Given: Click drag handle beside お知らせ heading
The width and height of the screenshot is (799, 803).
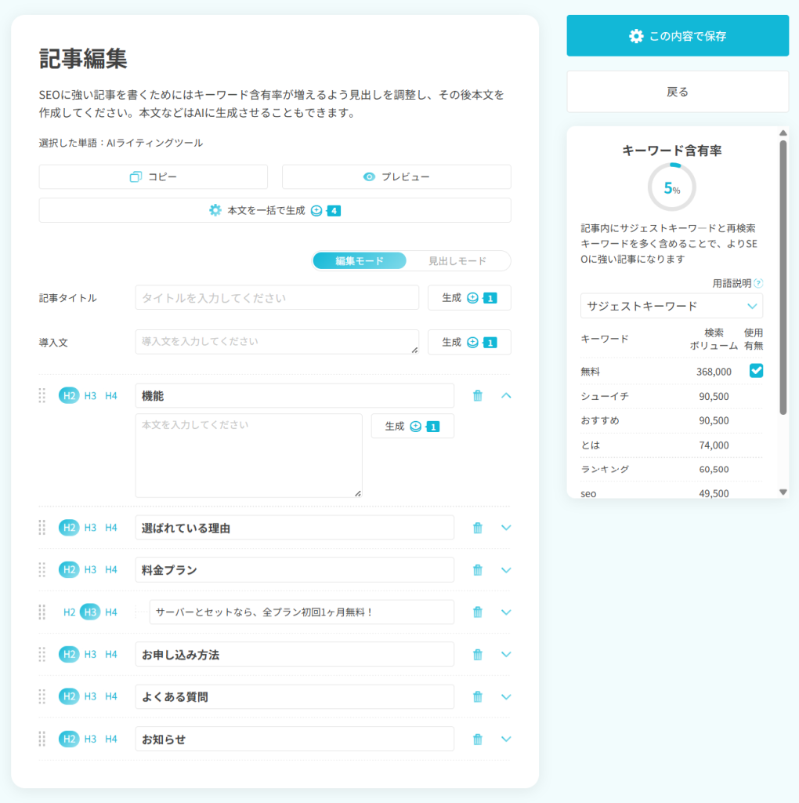Looking at the screenshot, I should click(42, 739).
